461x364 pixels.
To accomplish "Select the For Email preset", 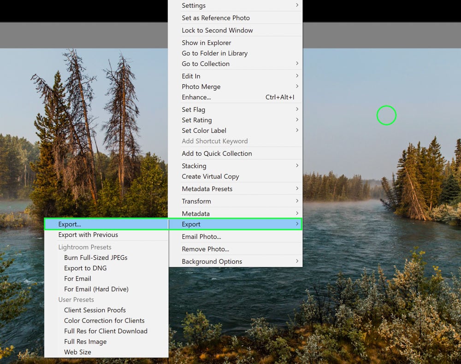I will click(x=106, y=279).
